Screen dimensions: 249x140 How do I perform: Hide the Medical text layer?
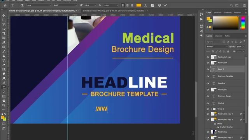208,103
